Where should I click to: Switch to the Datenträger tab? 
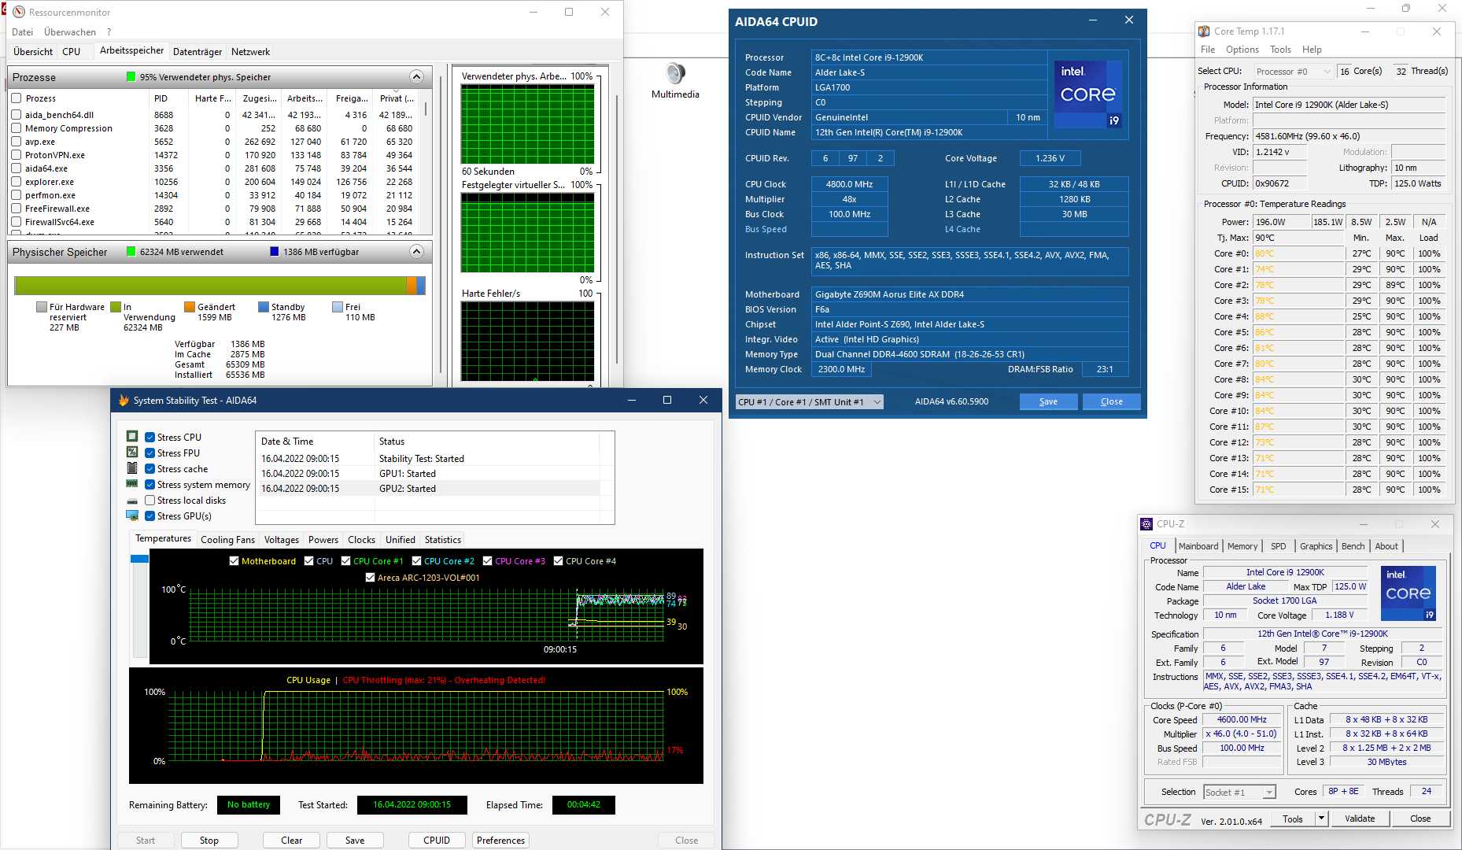[x=198, y=52]
